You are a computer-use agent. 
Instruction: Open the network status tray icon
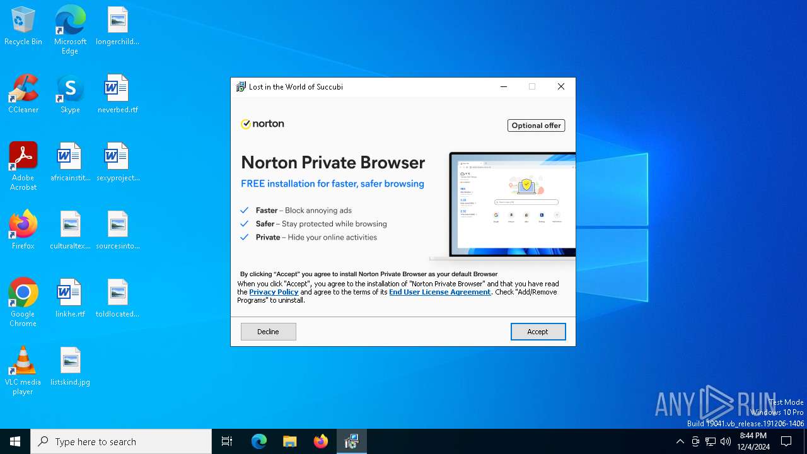tap(711, 441)
